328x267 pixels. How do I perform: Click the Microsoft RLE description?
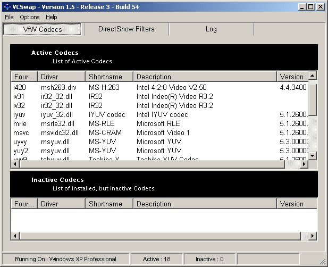coord(158,124)
